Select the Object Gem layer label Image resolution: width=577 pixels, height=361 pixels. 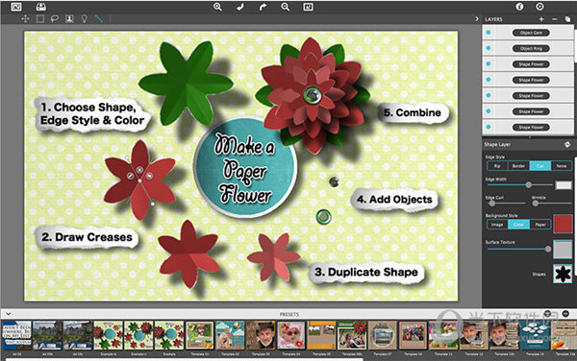531,33
